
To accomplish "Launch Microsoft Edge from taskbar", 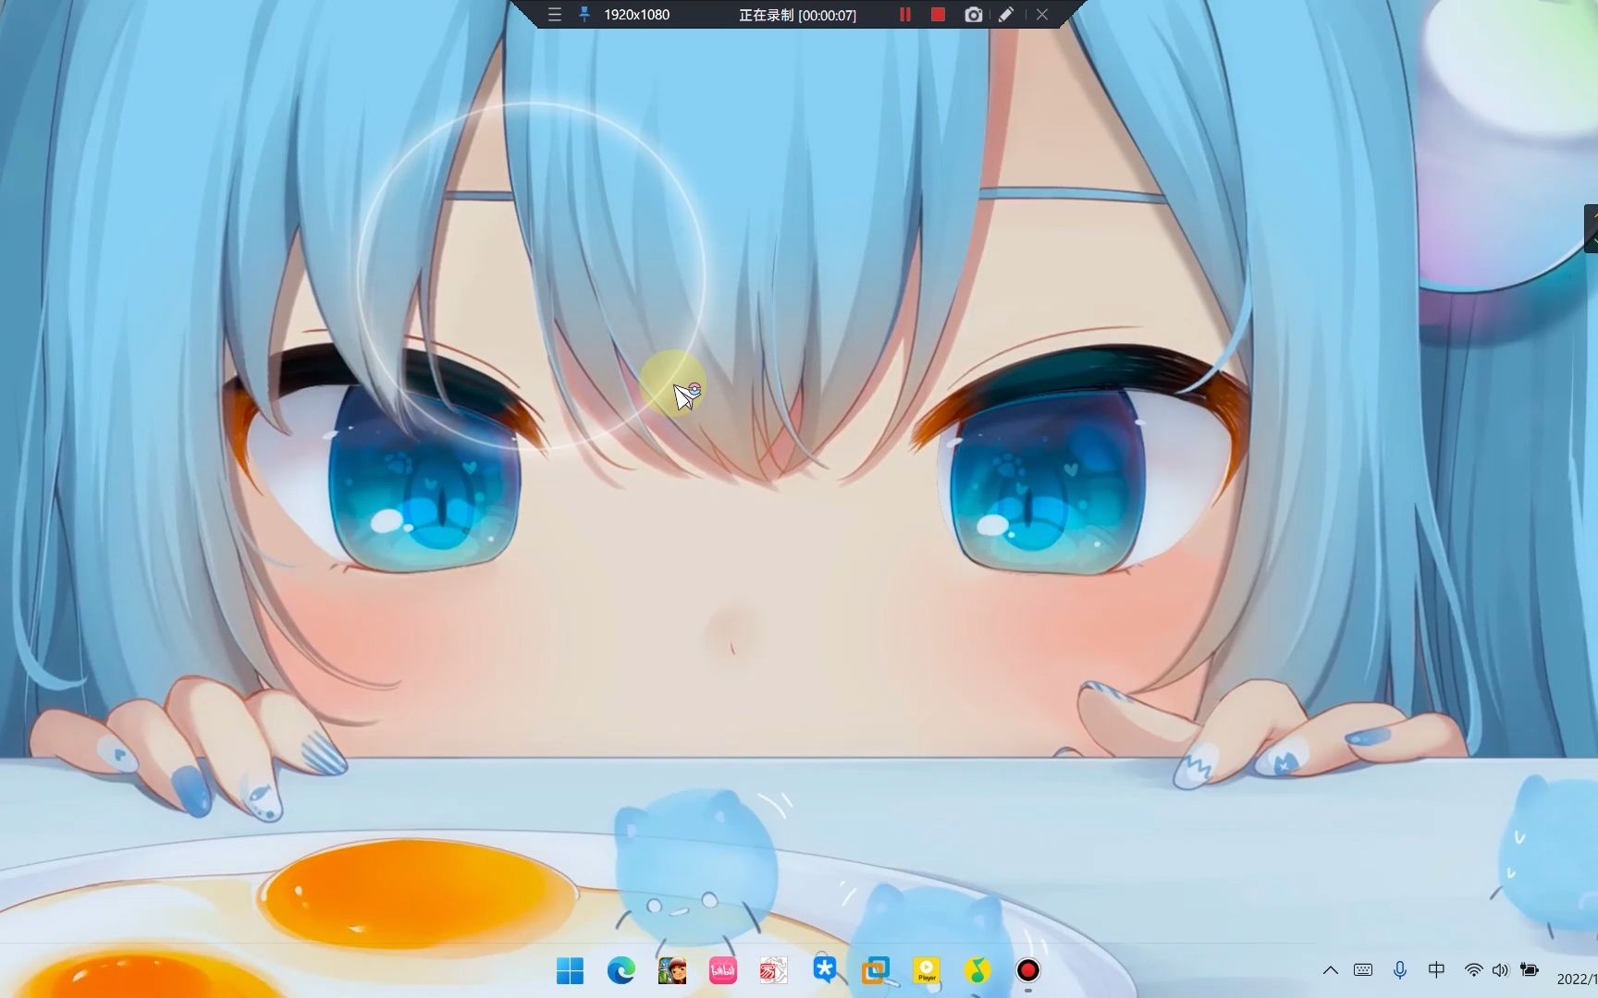I will (x=621, y=970).
